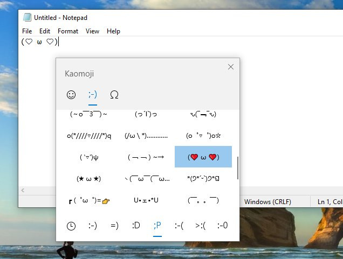Select the :D kaomoji category
343x259 pixels.
coord(136,226)
